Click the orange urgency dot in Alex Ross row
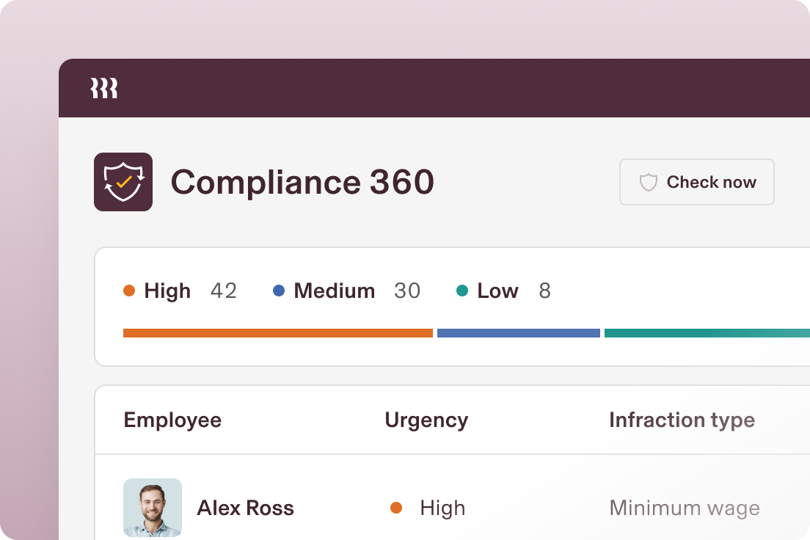Image resolution: width=810 pixels, height=540 pixels. 396,508
